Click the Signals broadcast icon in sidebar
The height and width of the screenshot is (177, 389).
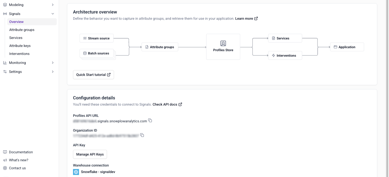(5, 13)
